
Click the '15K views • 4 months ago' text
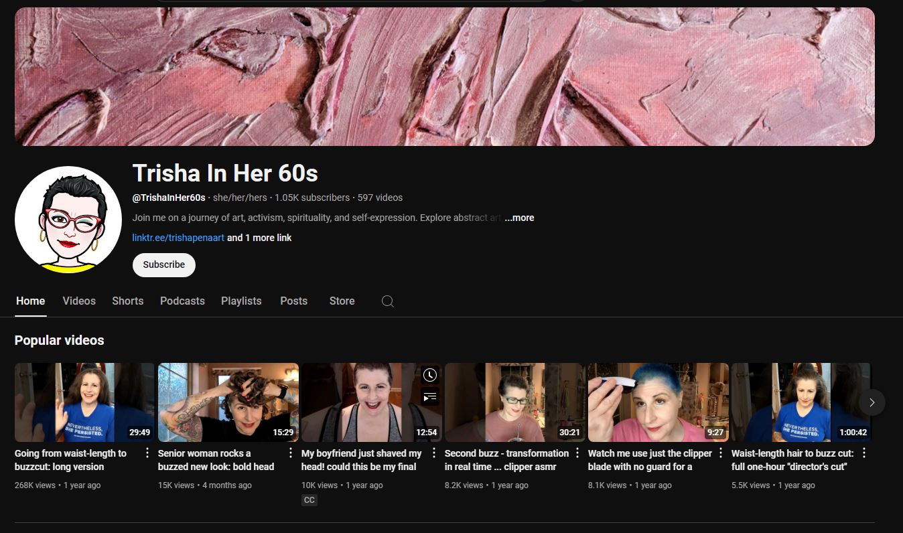tap(205, 485)
